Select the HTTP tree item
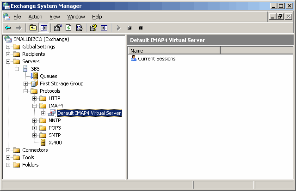The height and width of the screenshot is (191, 296). click(x=55, y=99)
